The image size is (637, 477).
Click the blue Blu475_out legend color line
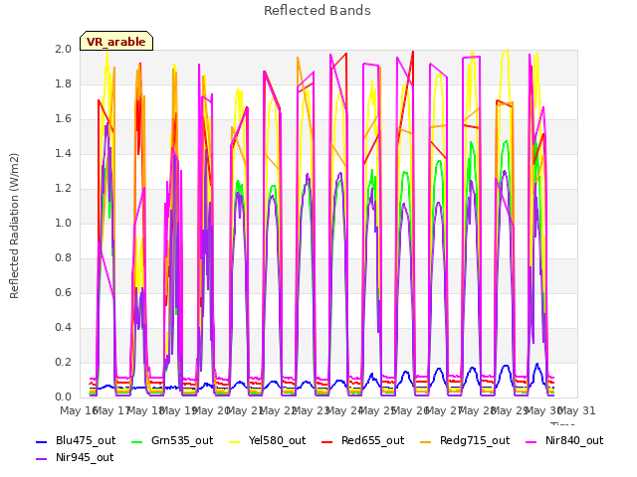pyautogui.click(x=42, y=441)
